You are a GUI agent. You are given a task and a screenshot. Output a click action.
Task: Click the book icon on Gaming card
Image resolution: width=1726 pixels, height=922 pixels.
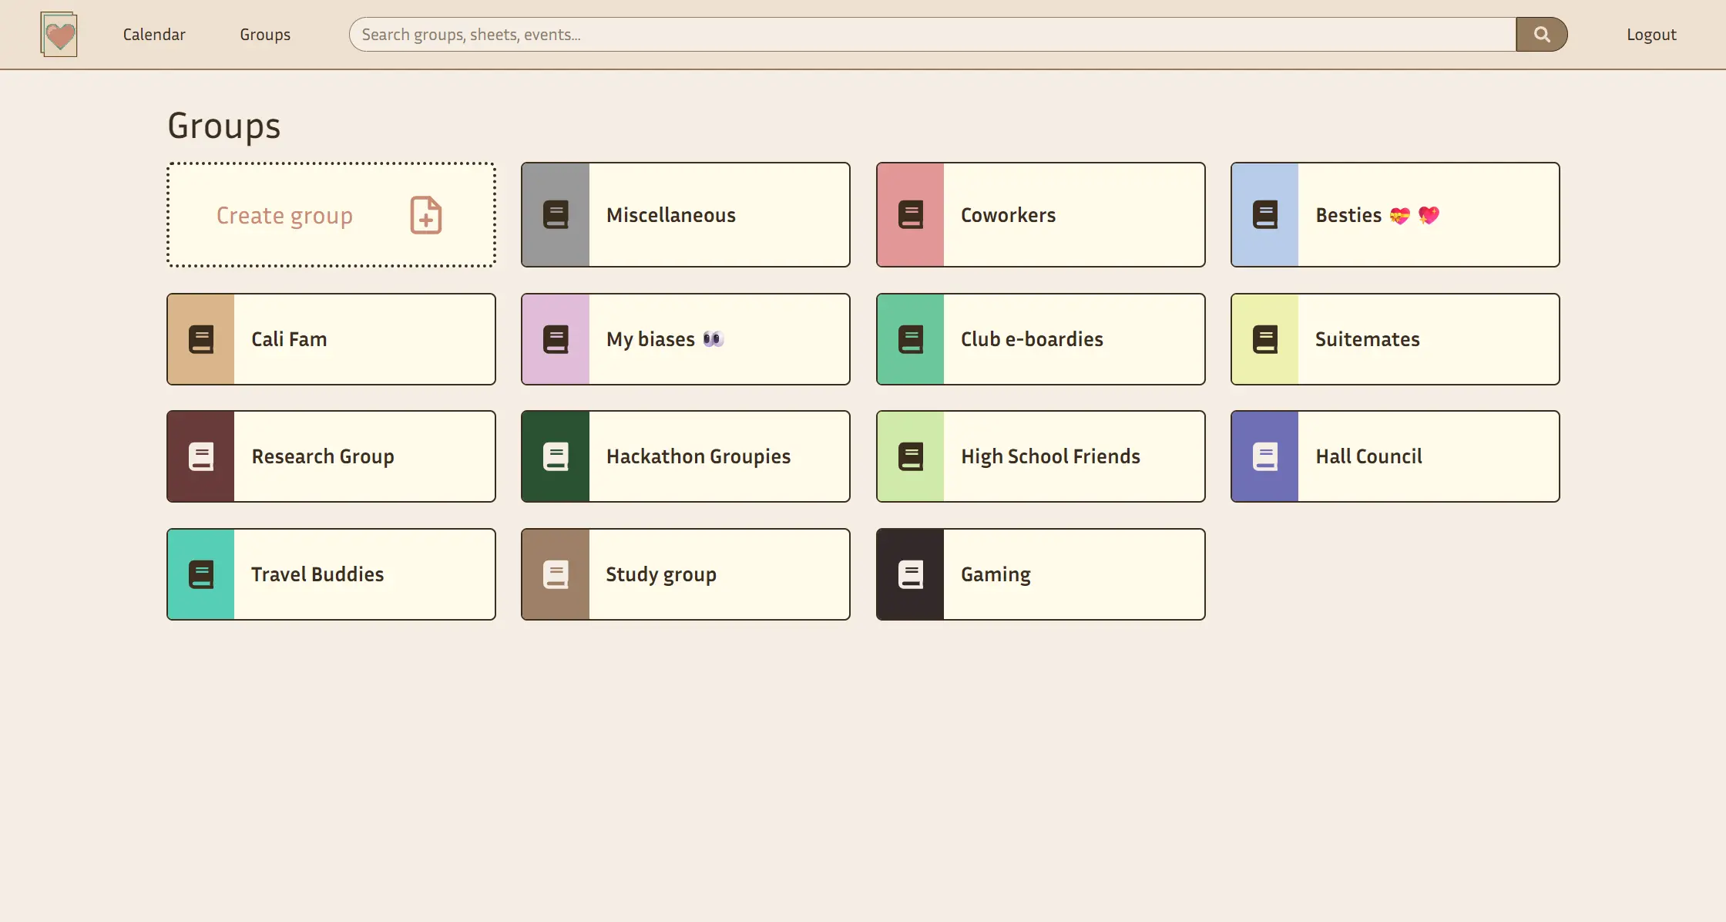[911, 574]
